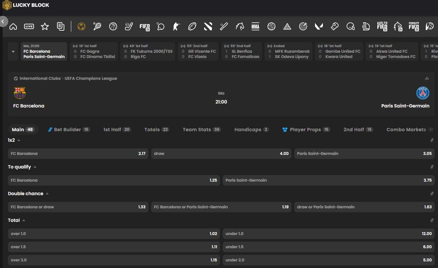Expand the matches strip dropdown arrow

click(x=13, y=51)
